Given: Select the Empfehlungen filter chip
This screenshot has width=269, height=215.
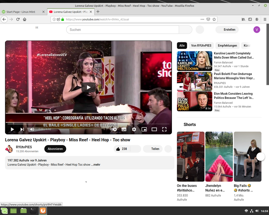Looking at the screenshot, I should [x=227, y=45].
